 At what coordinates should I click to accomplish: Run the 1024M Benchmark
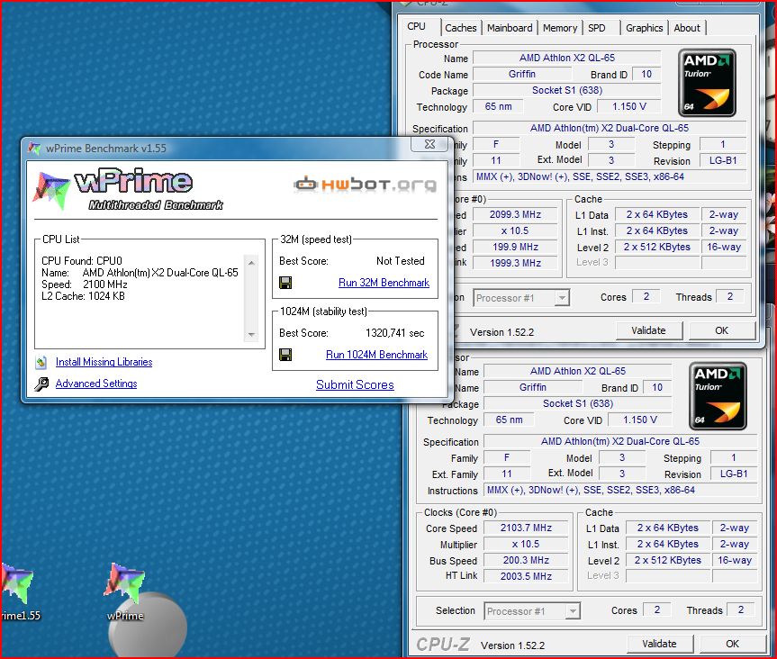(x=376, y=355)
